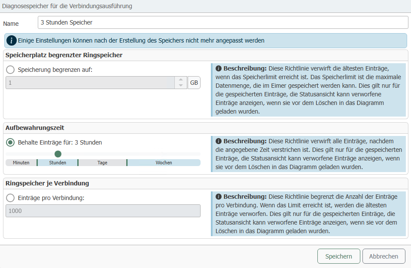Image resolution: width=411 pixels, height=268 pixels.
Task: Increase the storage limit with the up arrow
Action: coord(181,80)
